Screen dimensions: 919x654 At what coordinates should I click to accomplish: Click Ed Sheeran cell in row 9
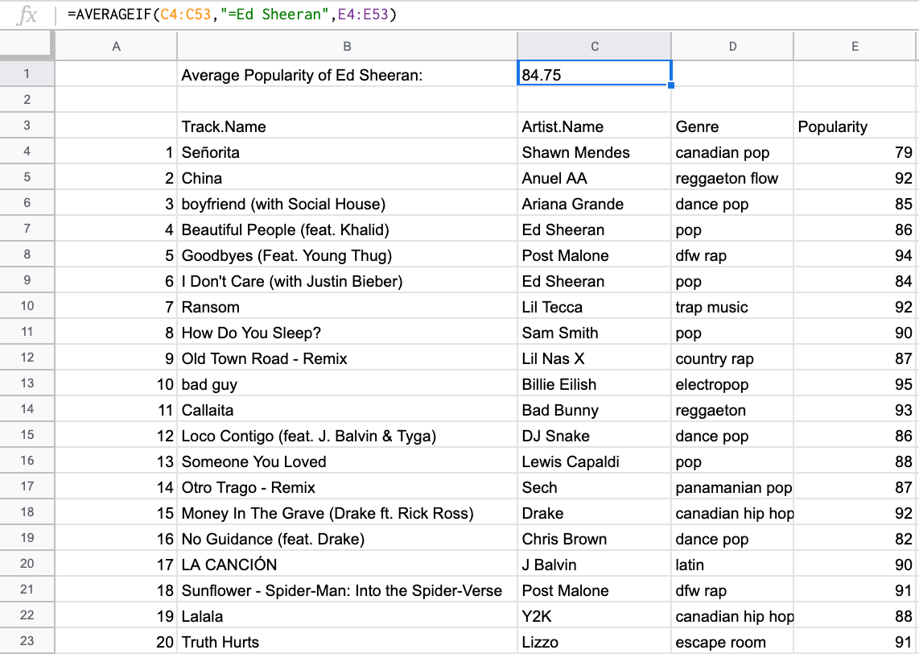point(595,280)
